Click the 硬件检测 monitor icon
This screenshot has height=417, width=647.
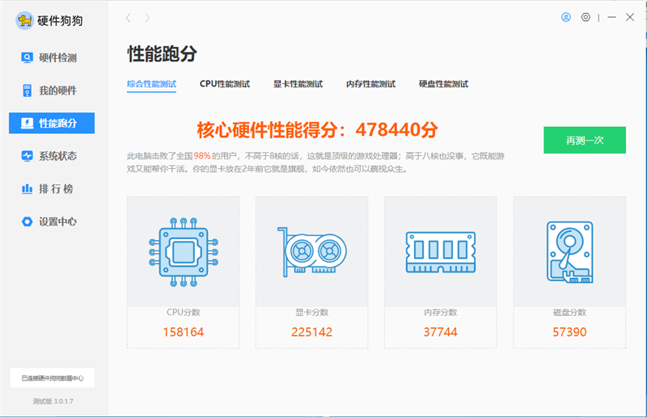[x=27, y=57]
